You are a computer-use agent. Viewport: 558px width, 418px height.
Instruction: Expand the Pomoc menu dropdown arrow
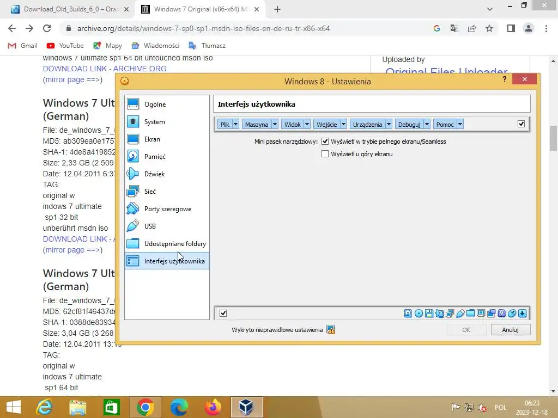[x=460, y=125]
